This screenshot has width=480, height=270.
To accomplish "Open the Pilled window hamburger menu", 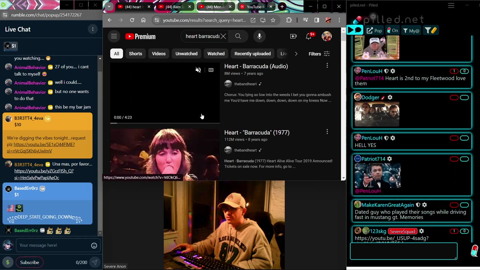I will [x=451, y=5].
